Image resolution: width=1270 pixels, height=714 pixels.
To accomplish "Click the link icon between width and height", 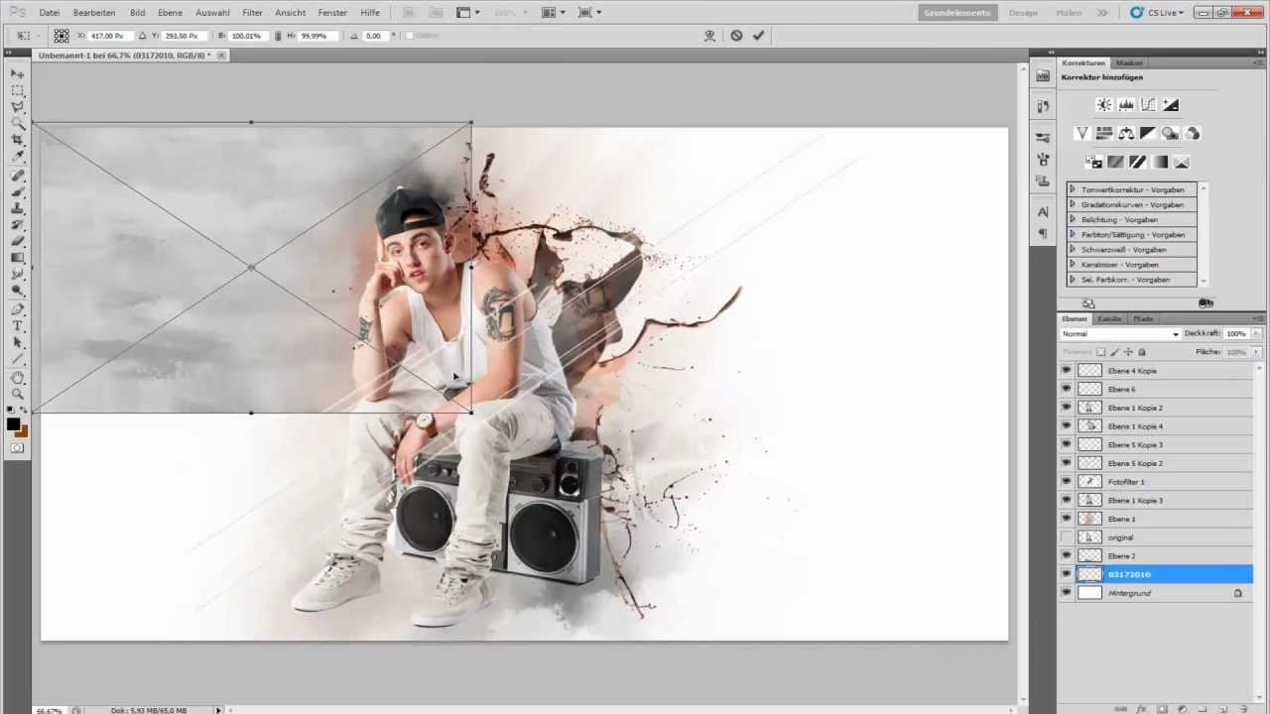I will 278,36.
